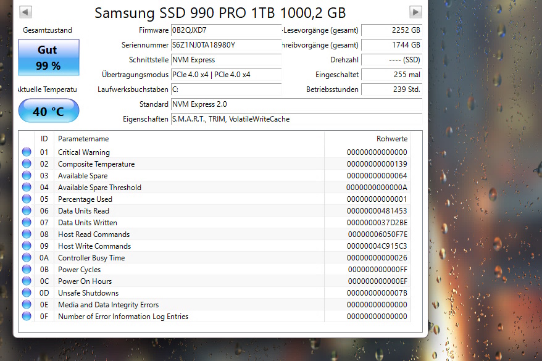Click the Gut 99 % health status button

[49, 57]
